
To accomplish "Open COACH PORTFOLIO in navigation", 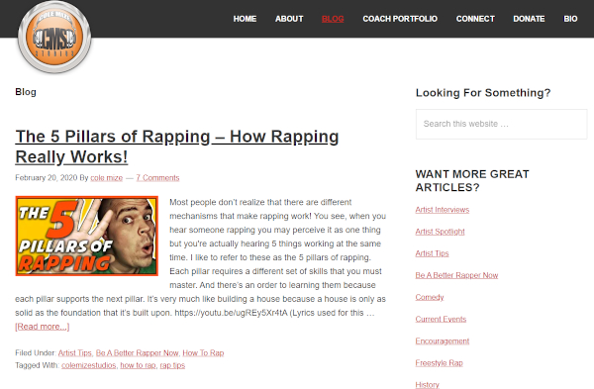I will pyautogui.click(x=400, y=19).
